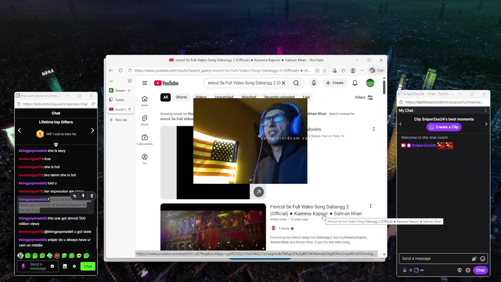501x282 pixels.
Task: Open the You section in side rail
Action: point(144,159)
